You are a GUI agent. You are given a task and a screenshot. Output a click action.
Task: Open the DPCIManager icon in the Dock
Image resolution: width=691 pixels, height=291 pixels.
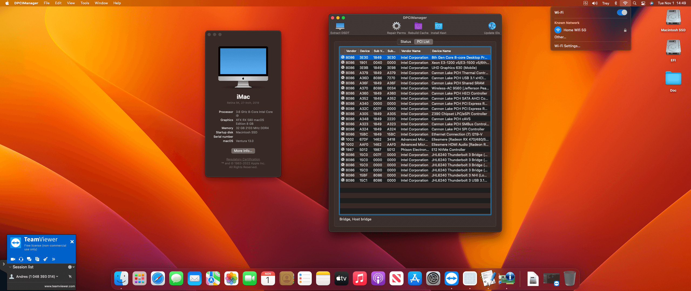(507, 278)
